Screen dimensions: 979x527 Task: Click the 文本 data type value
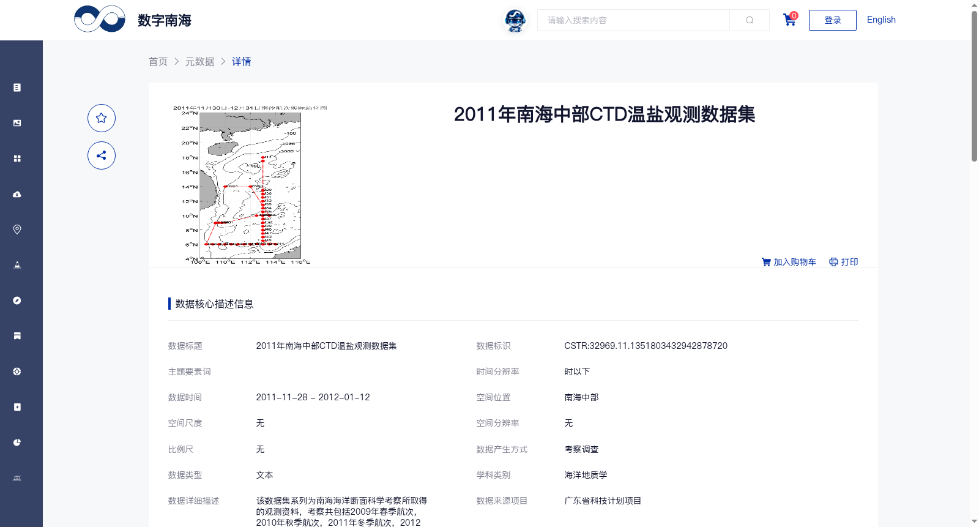(x=264, y=475)
